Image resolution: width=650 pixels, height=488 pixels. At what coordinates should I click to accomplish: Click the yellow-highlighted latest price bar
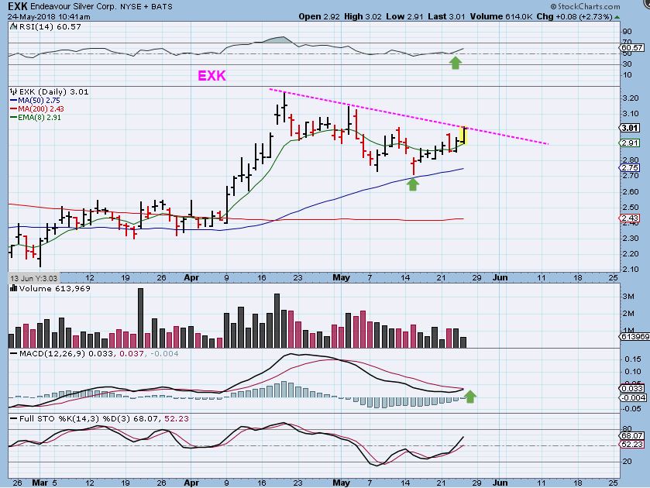464,136
